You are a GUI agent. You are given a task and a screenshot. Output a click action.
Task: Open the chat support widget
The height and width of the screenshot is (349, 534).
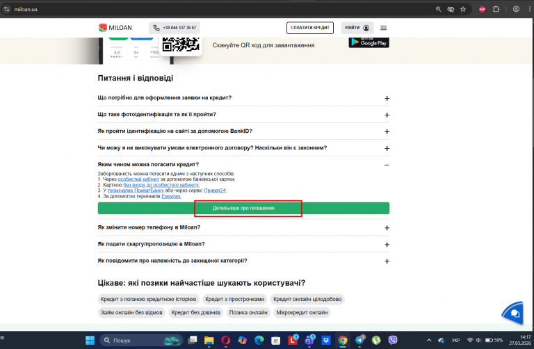coord(513,313)
